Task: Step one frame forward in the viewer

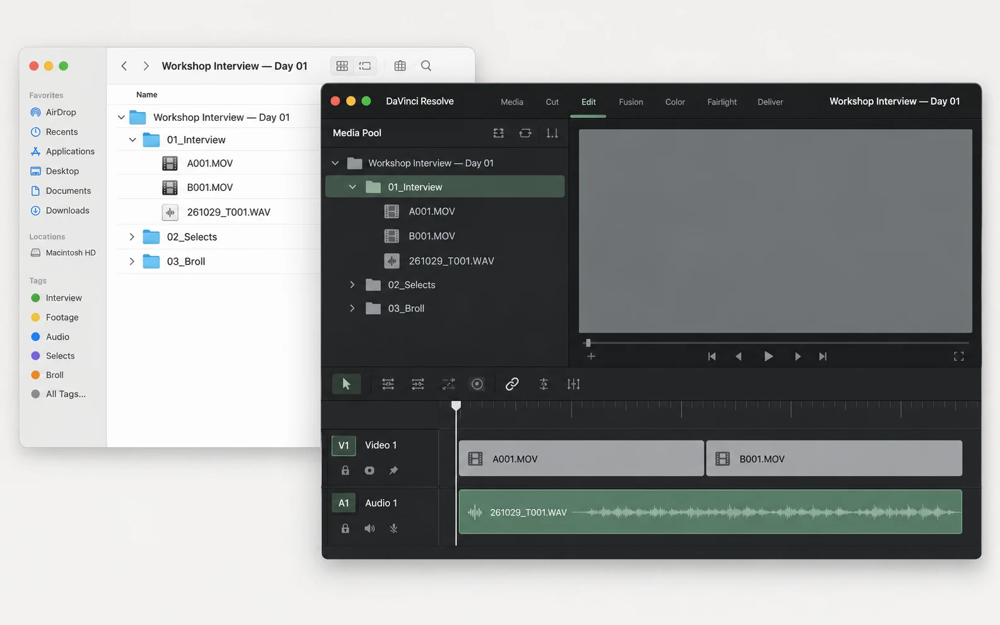Action: [797, 356]
